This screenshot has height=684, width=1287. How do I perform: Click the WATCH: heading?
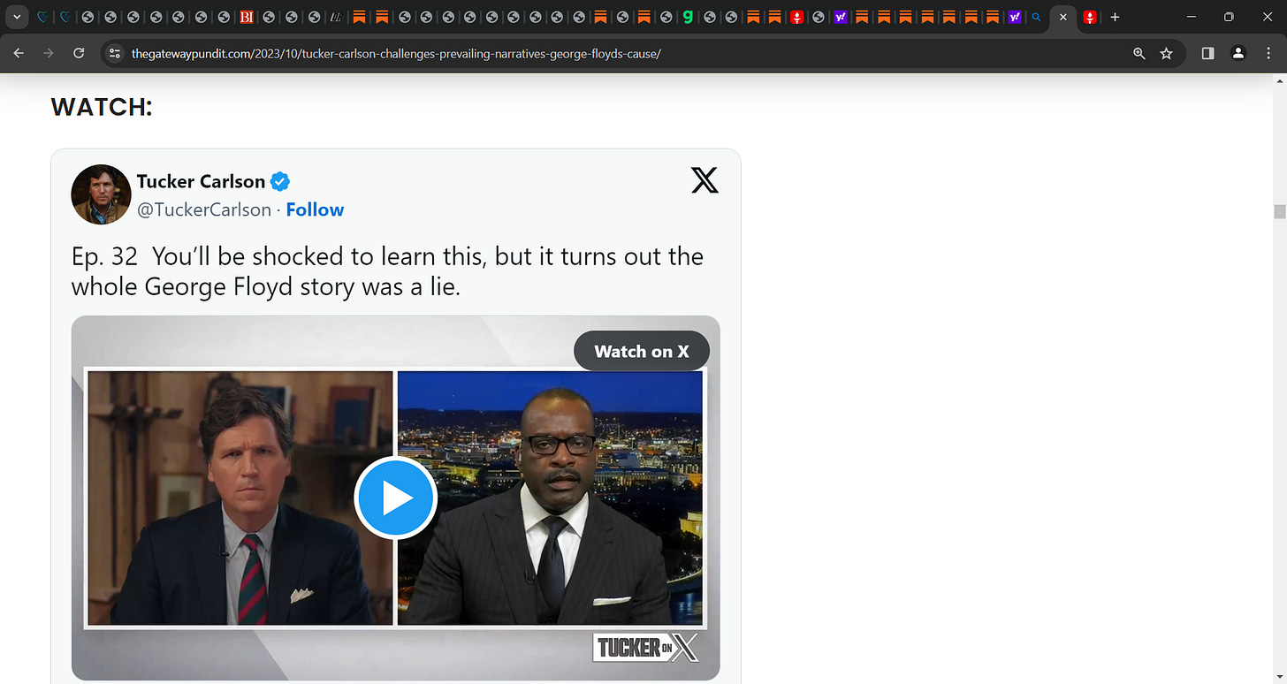pos(102,107)
